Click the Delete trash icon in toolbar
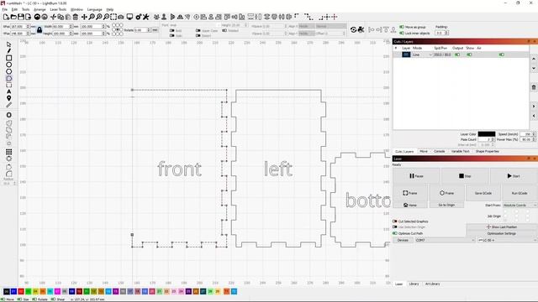This screenshot has height=302, width=538. 76,17
